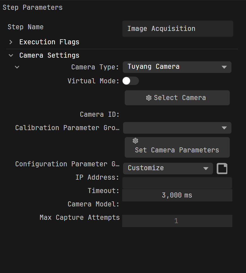The width and height of the screenshot is (246, 273).
Task: Click the Tuyang Camera selected value
Action: pyautogui.click(x=154, y=67)
